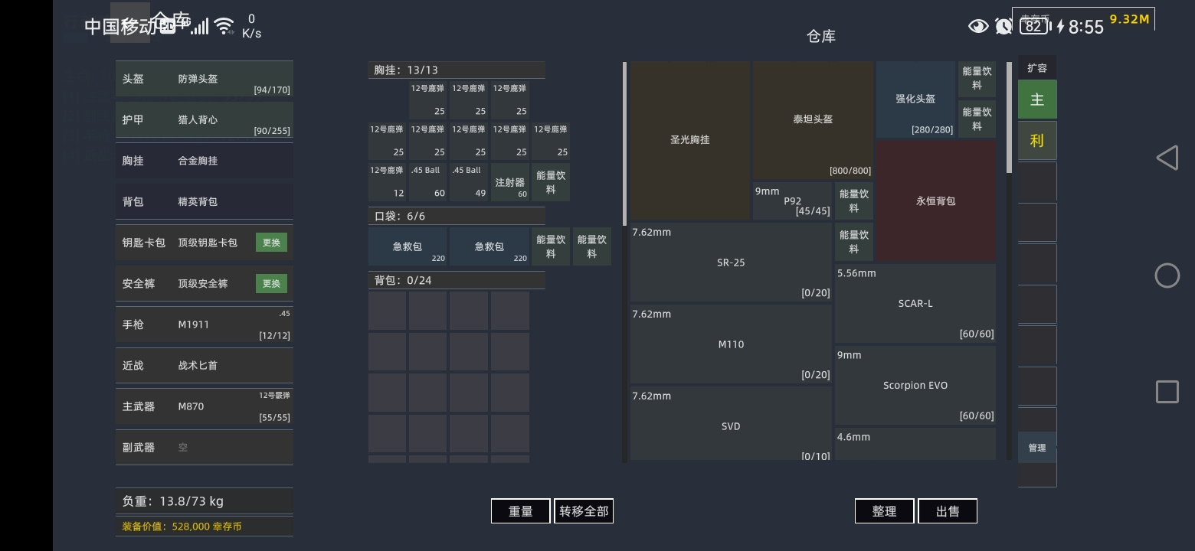Select the SCAR-L rifle in warehouse
The image size is (1195, 551).
pos(915,303)
